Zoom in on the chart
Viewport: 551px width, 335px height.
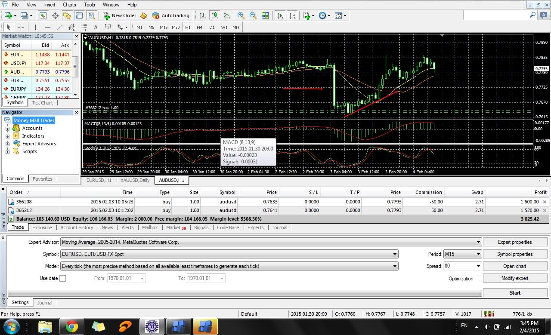(x=241, y=15)
